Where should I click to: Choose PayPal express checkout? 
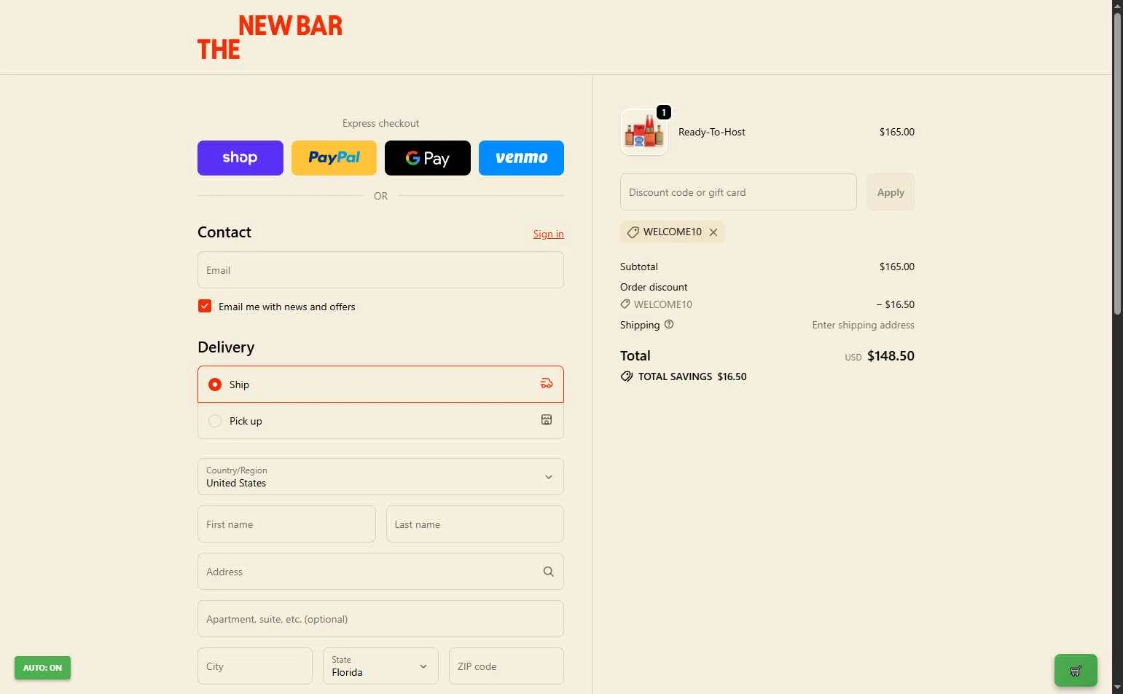click(334, 158)
